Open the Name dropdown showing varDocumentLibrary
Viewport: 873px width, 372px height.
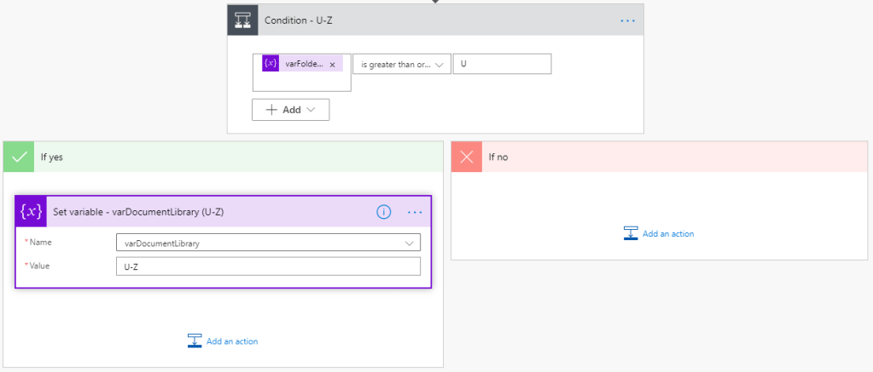pos(268,243)
